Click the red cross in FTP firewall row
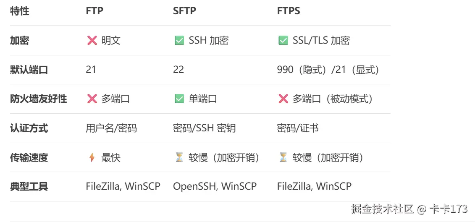Image resolution: width=475 pixels, height=222 pixels. 92,99
